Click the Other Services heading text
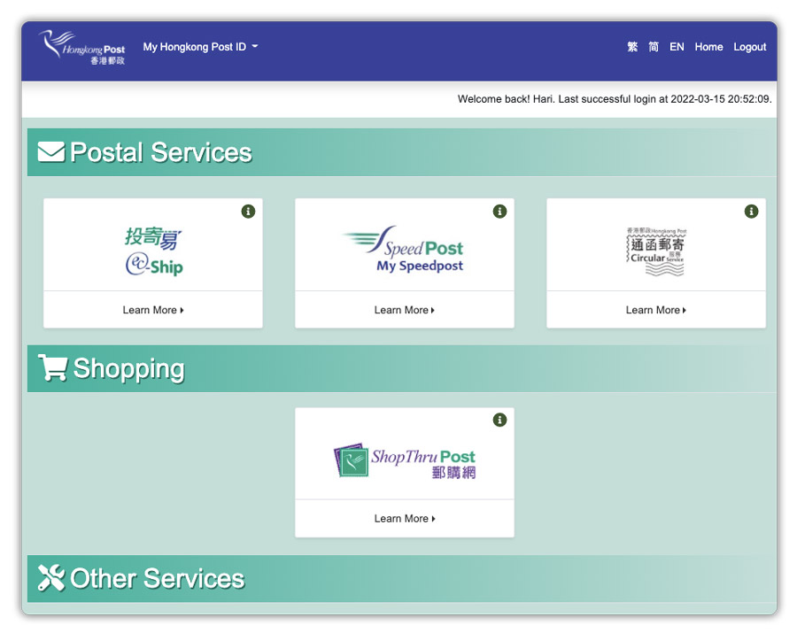 point(158,579)
